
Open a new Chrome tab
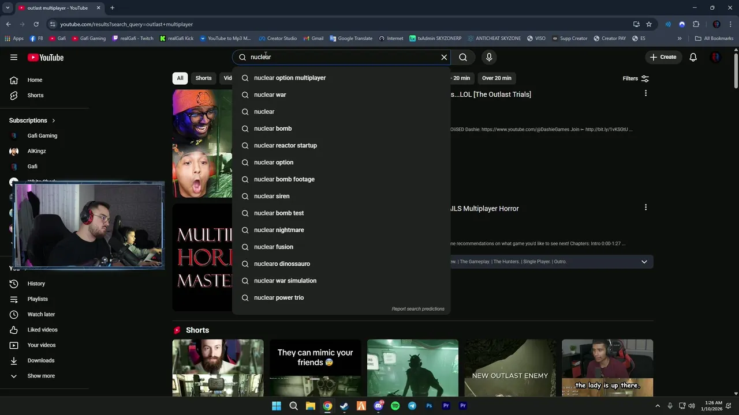tap(112, 8)
